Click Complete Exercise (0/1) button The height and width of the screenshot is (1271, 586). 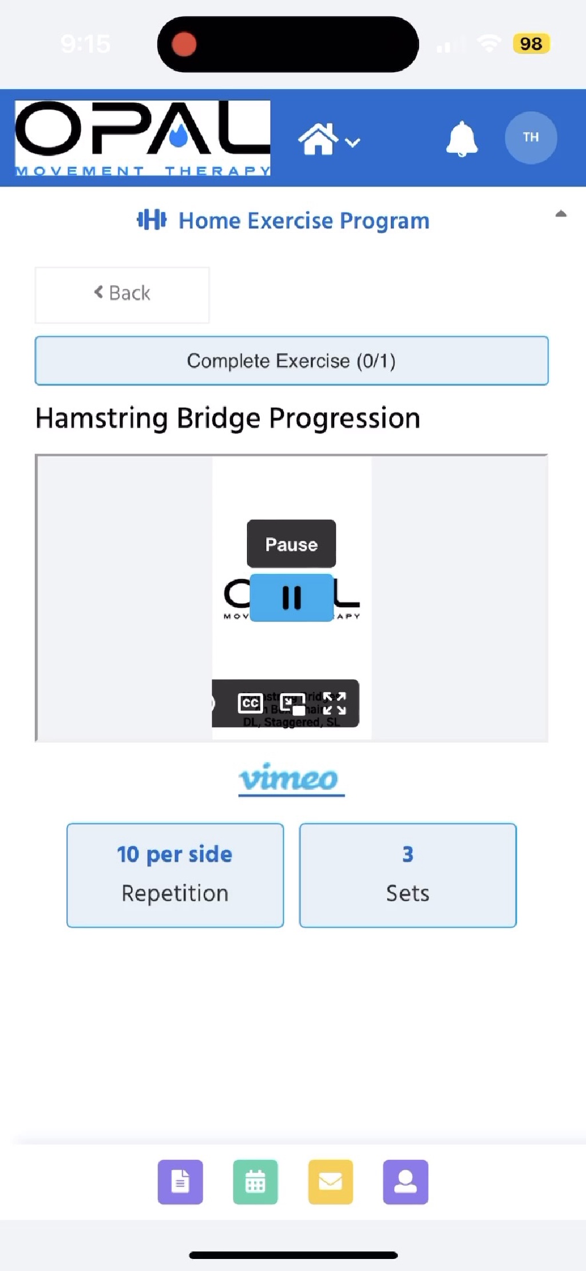pyautogui.click(x=292, y=361)
